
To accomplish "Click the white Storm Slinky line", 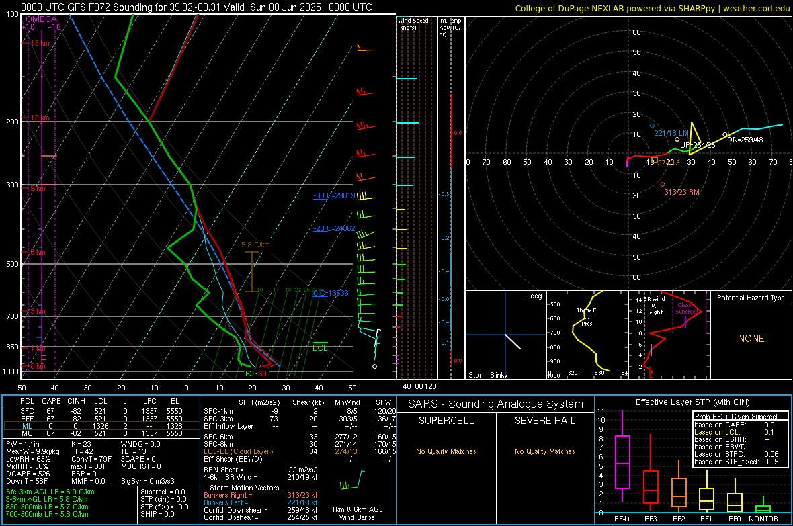I will click(513, 341).
